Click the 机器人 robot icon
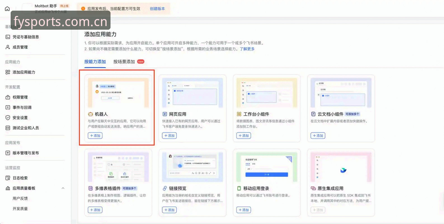This screenshot has width=444, height=224. click(90, 114)
